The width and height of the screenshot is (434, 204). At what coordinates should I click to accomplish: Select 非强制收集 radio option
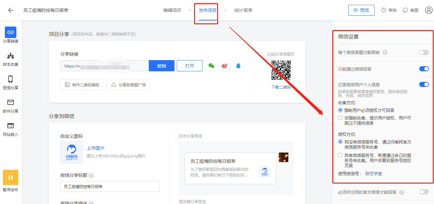[x=340, y=118]
